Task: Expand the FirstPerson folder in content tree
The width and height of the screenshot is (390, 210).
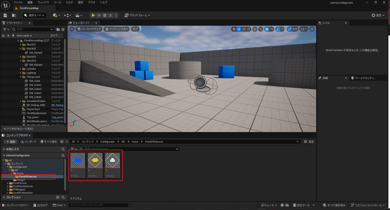Action: (8, 183)
